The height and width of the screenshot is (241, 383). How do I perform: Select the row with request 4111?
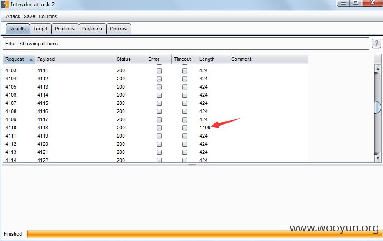155,136
